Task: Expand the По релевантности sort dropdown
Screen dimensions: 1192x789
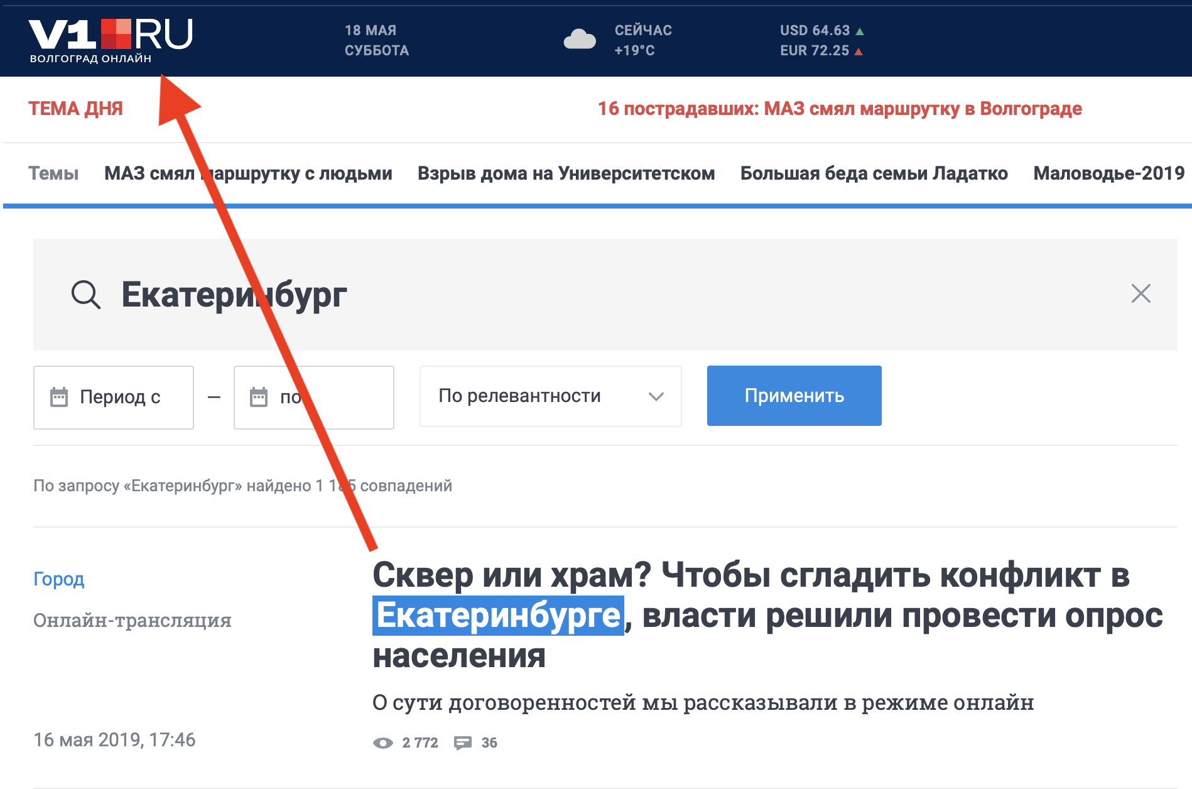Action: click(x=550, y=396)
